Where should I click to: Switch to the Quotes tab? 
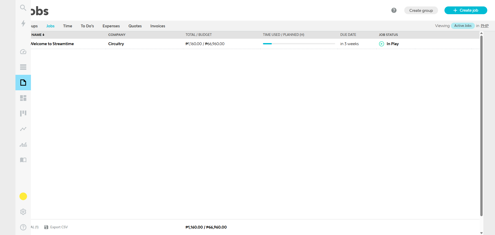coord(135,26)
